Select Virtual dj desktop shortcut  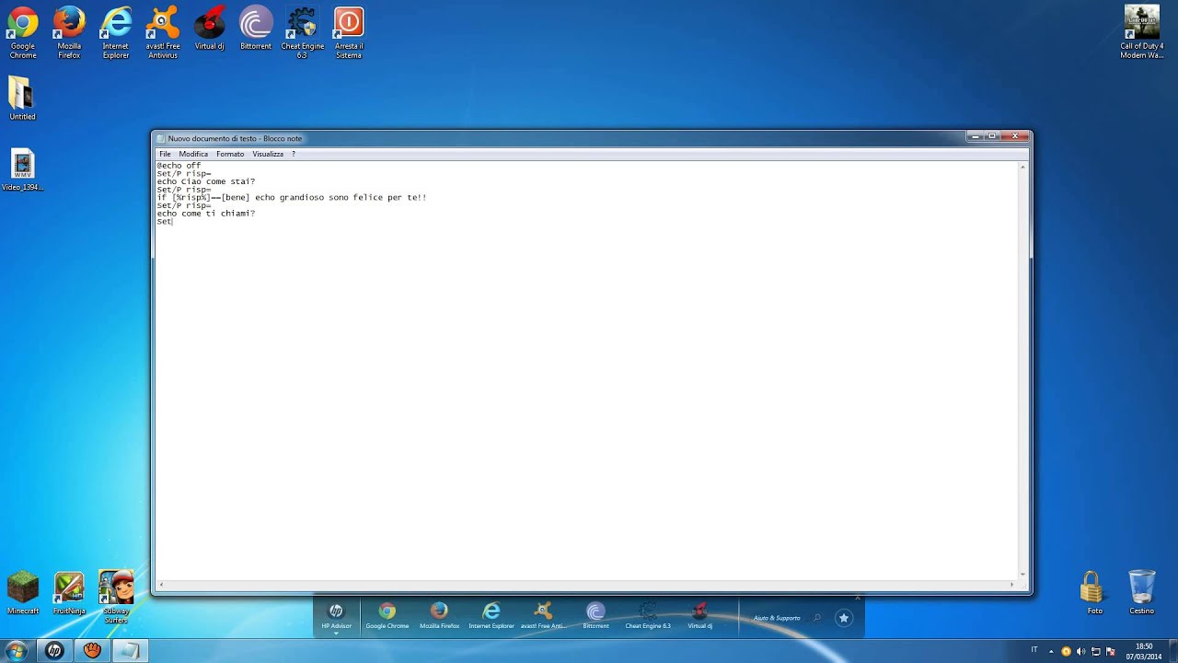coord(210,29)
